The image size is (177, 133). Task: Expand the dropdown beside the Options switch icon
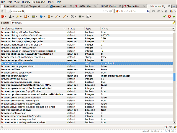91,17
